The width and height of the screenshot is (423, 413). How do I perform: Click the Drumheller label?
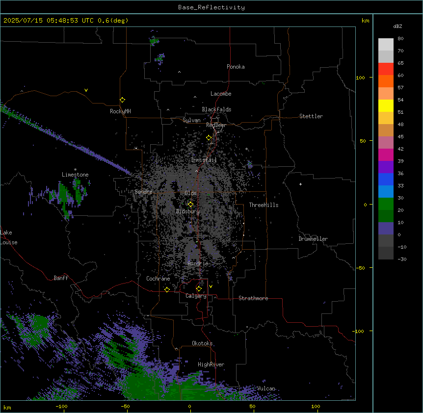coord(313,239)
